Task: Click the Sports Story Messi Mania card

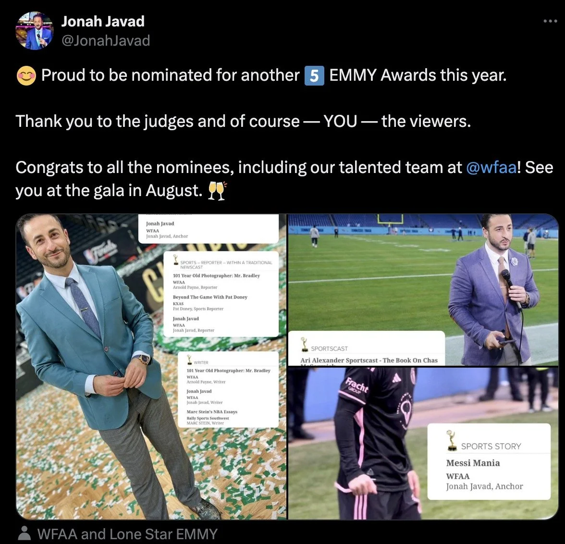Action: 489,462
